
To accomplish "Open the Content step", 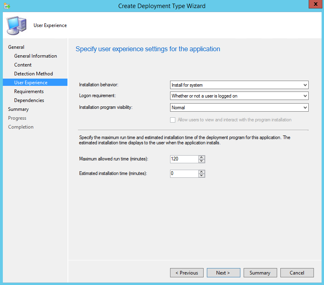I will [23, 65].
